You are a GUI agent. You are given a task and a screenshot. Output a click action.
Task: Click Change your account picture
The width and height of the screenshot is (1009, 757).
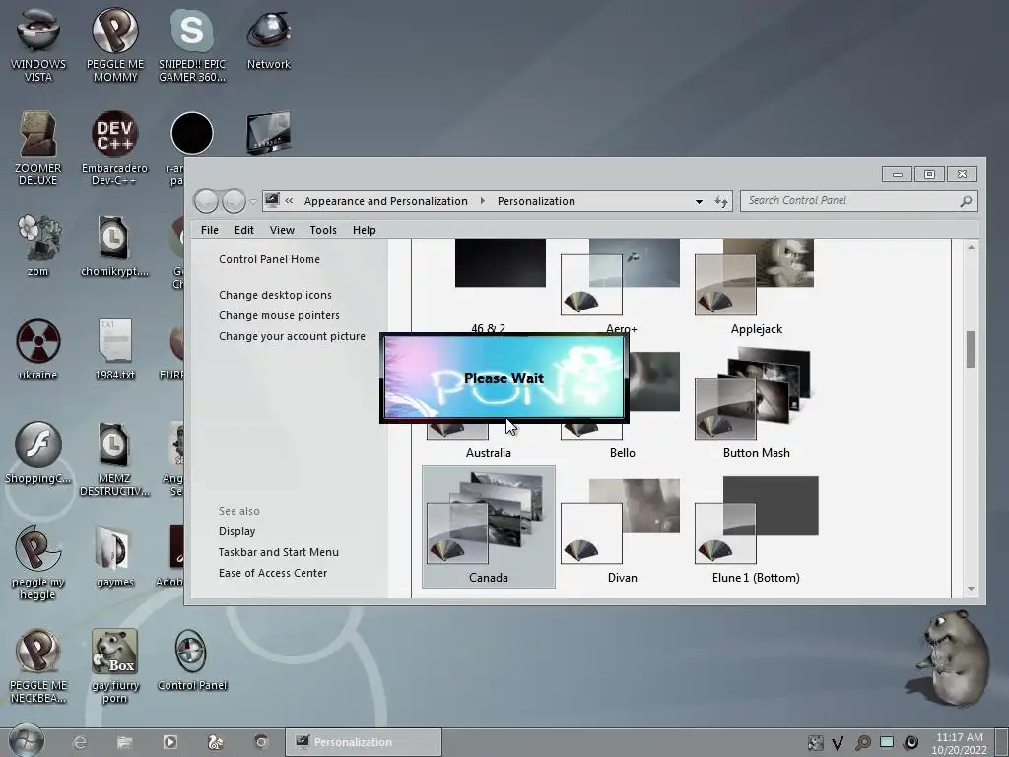pos(292,336)
